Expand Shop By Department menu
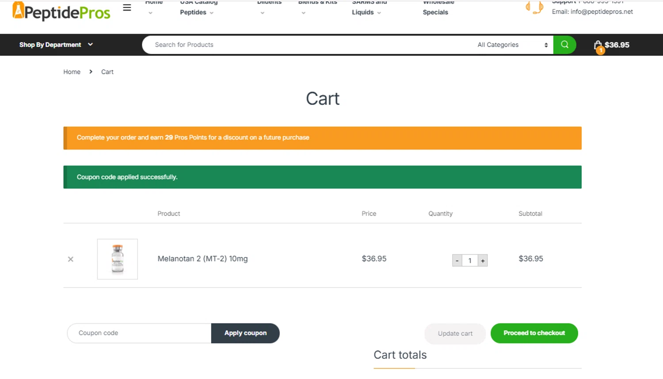This screenshot has height=379, width=663. point(56,45)
